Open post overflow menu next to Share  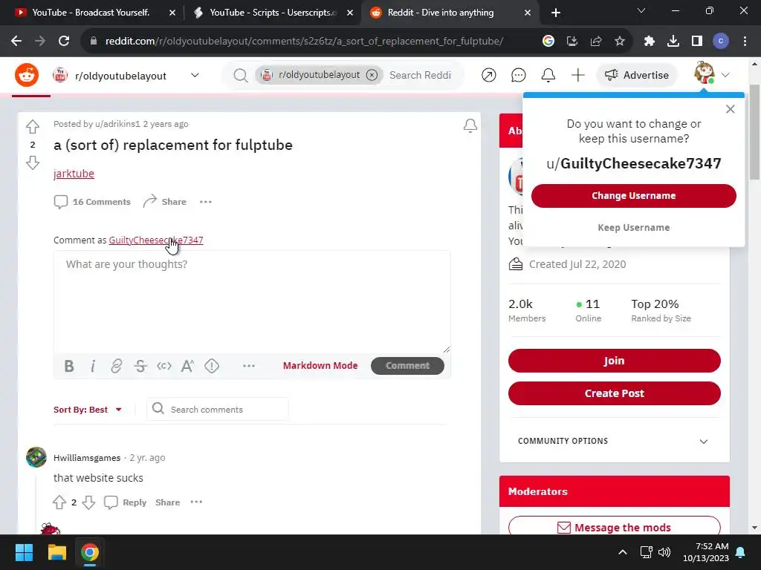tap(206, 202)
